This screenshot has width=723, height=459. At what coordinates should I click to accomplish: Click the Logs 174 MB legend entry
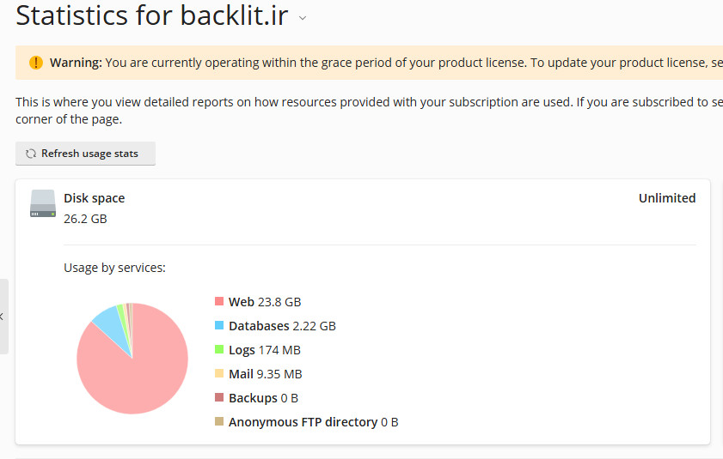(x=264, y=350)
